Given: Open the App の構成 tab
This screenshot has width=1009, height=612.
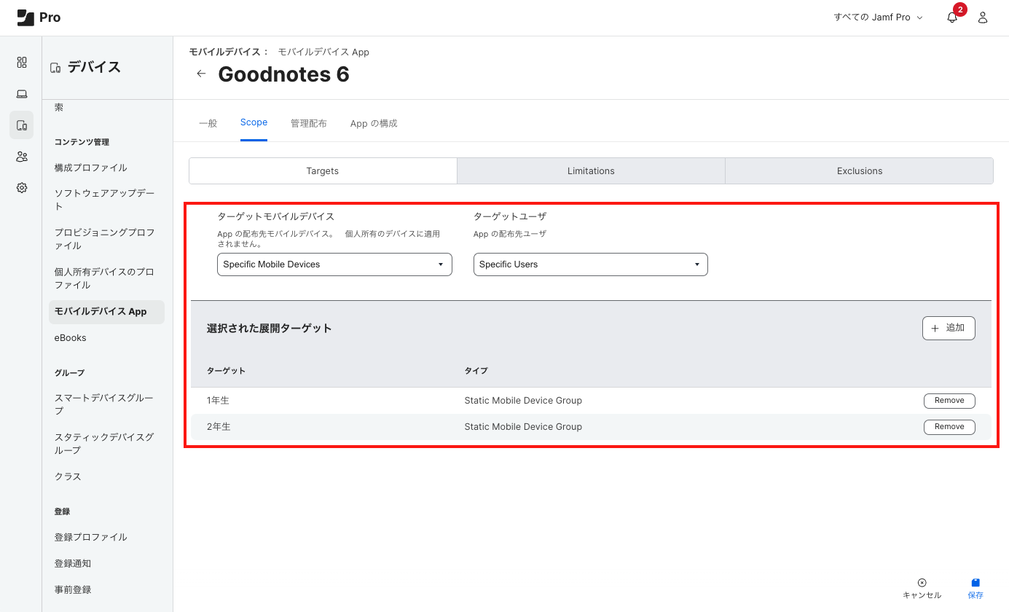Looking at the screenshot, I should tap(374, 123).
